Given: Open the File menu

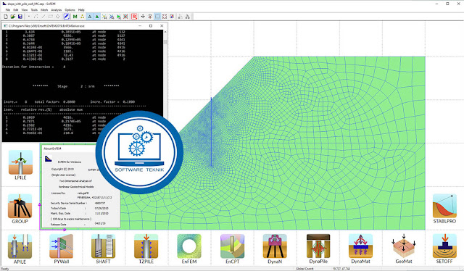Looking at the screenshot, I should click(x=8, y=9).
